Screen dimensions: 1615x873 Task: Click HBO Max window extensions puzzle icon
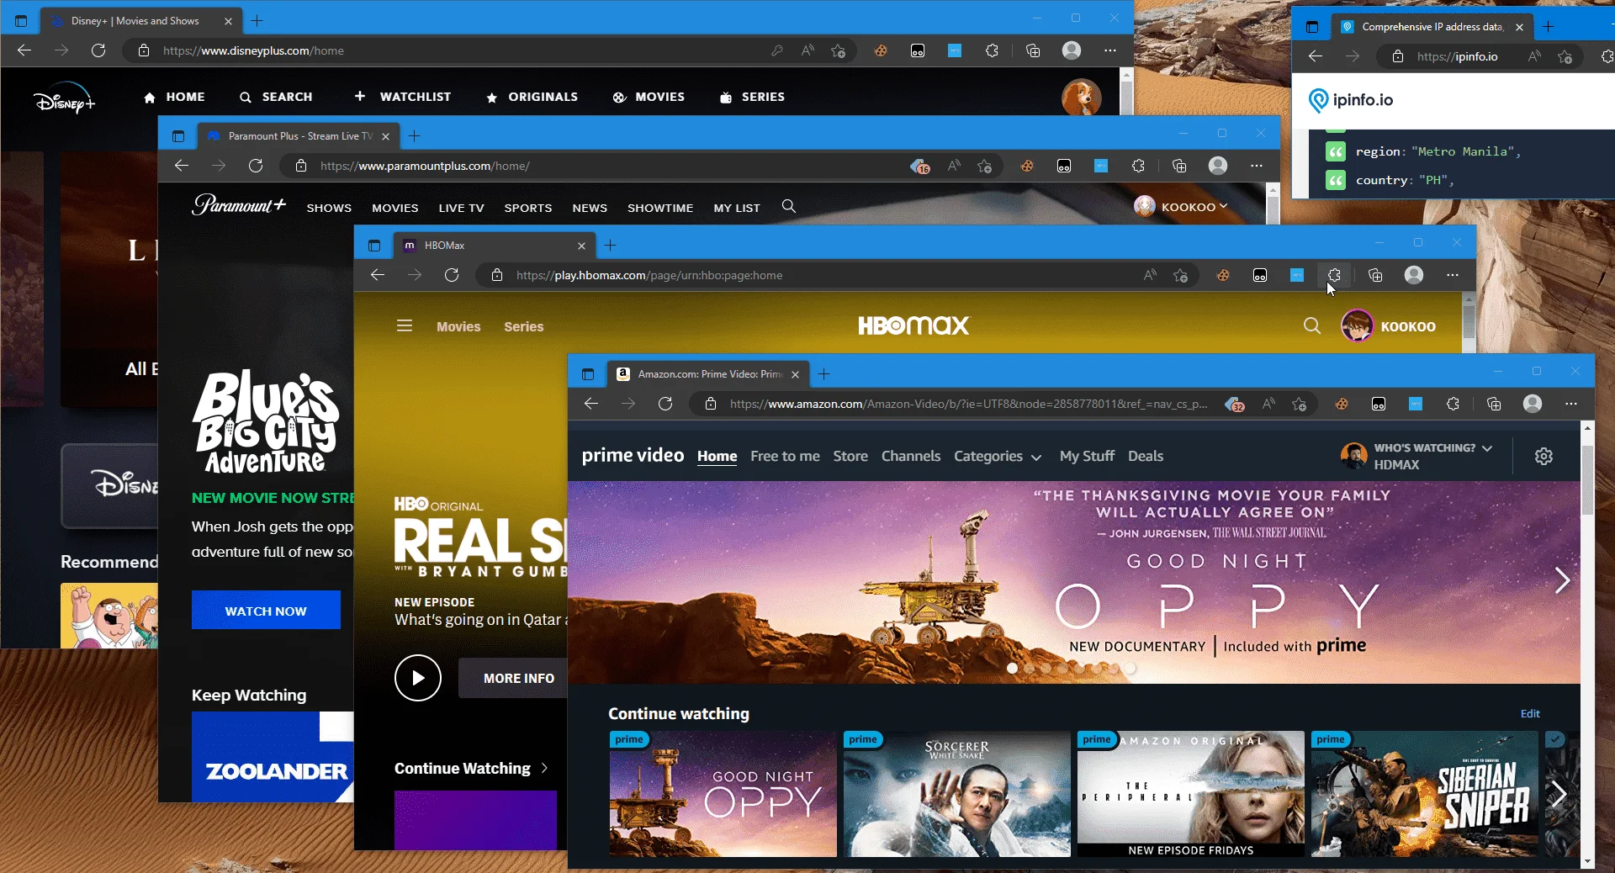pos(1334,275)
